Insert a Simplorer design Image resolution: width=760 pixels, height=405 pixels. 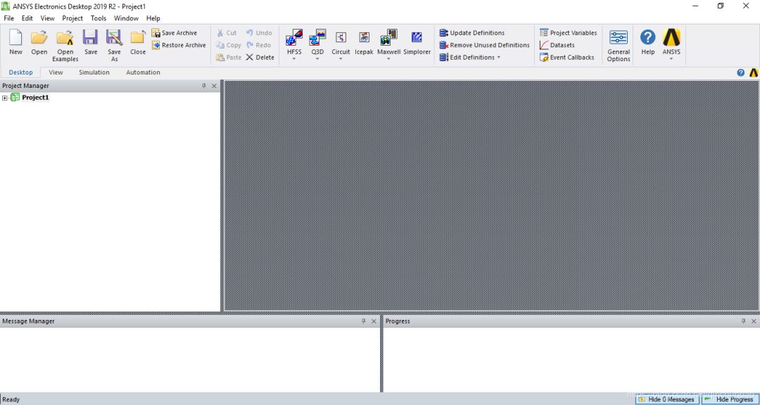coord(417,42)
